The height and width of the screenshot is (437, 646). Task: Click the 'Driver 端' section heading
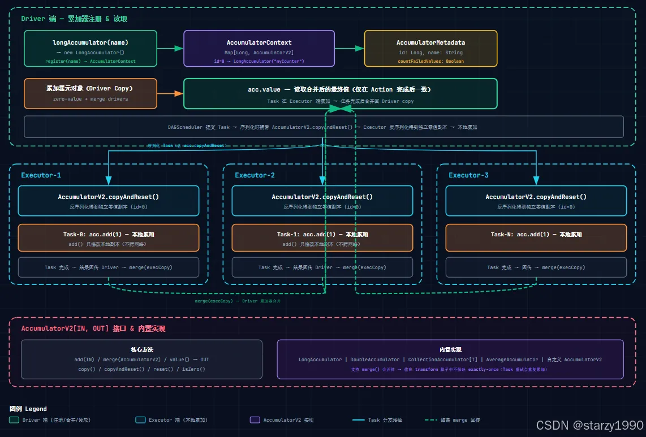click(x=74, y=19)
